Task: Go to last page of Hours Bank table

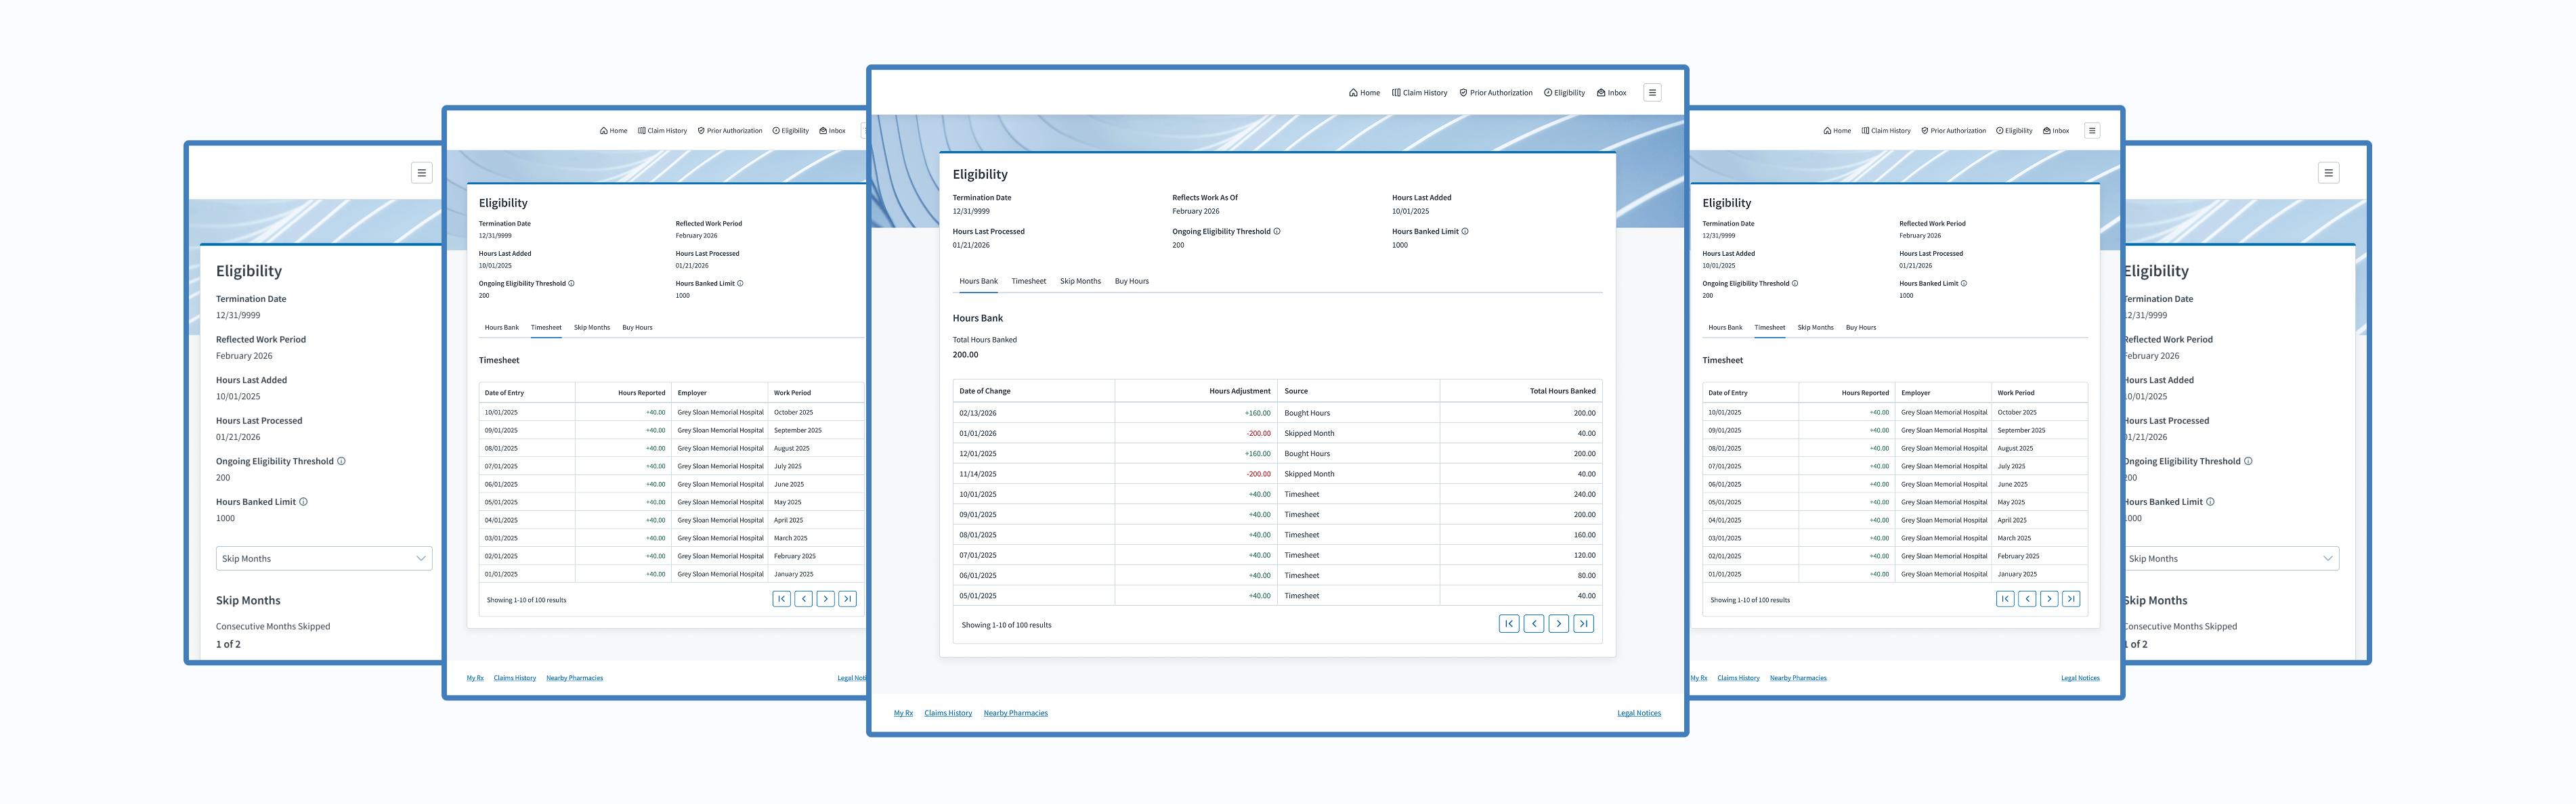Action: pos(1583,624)
